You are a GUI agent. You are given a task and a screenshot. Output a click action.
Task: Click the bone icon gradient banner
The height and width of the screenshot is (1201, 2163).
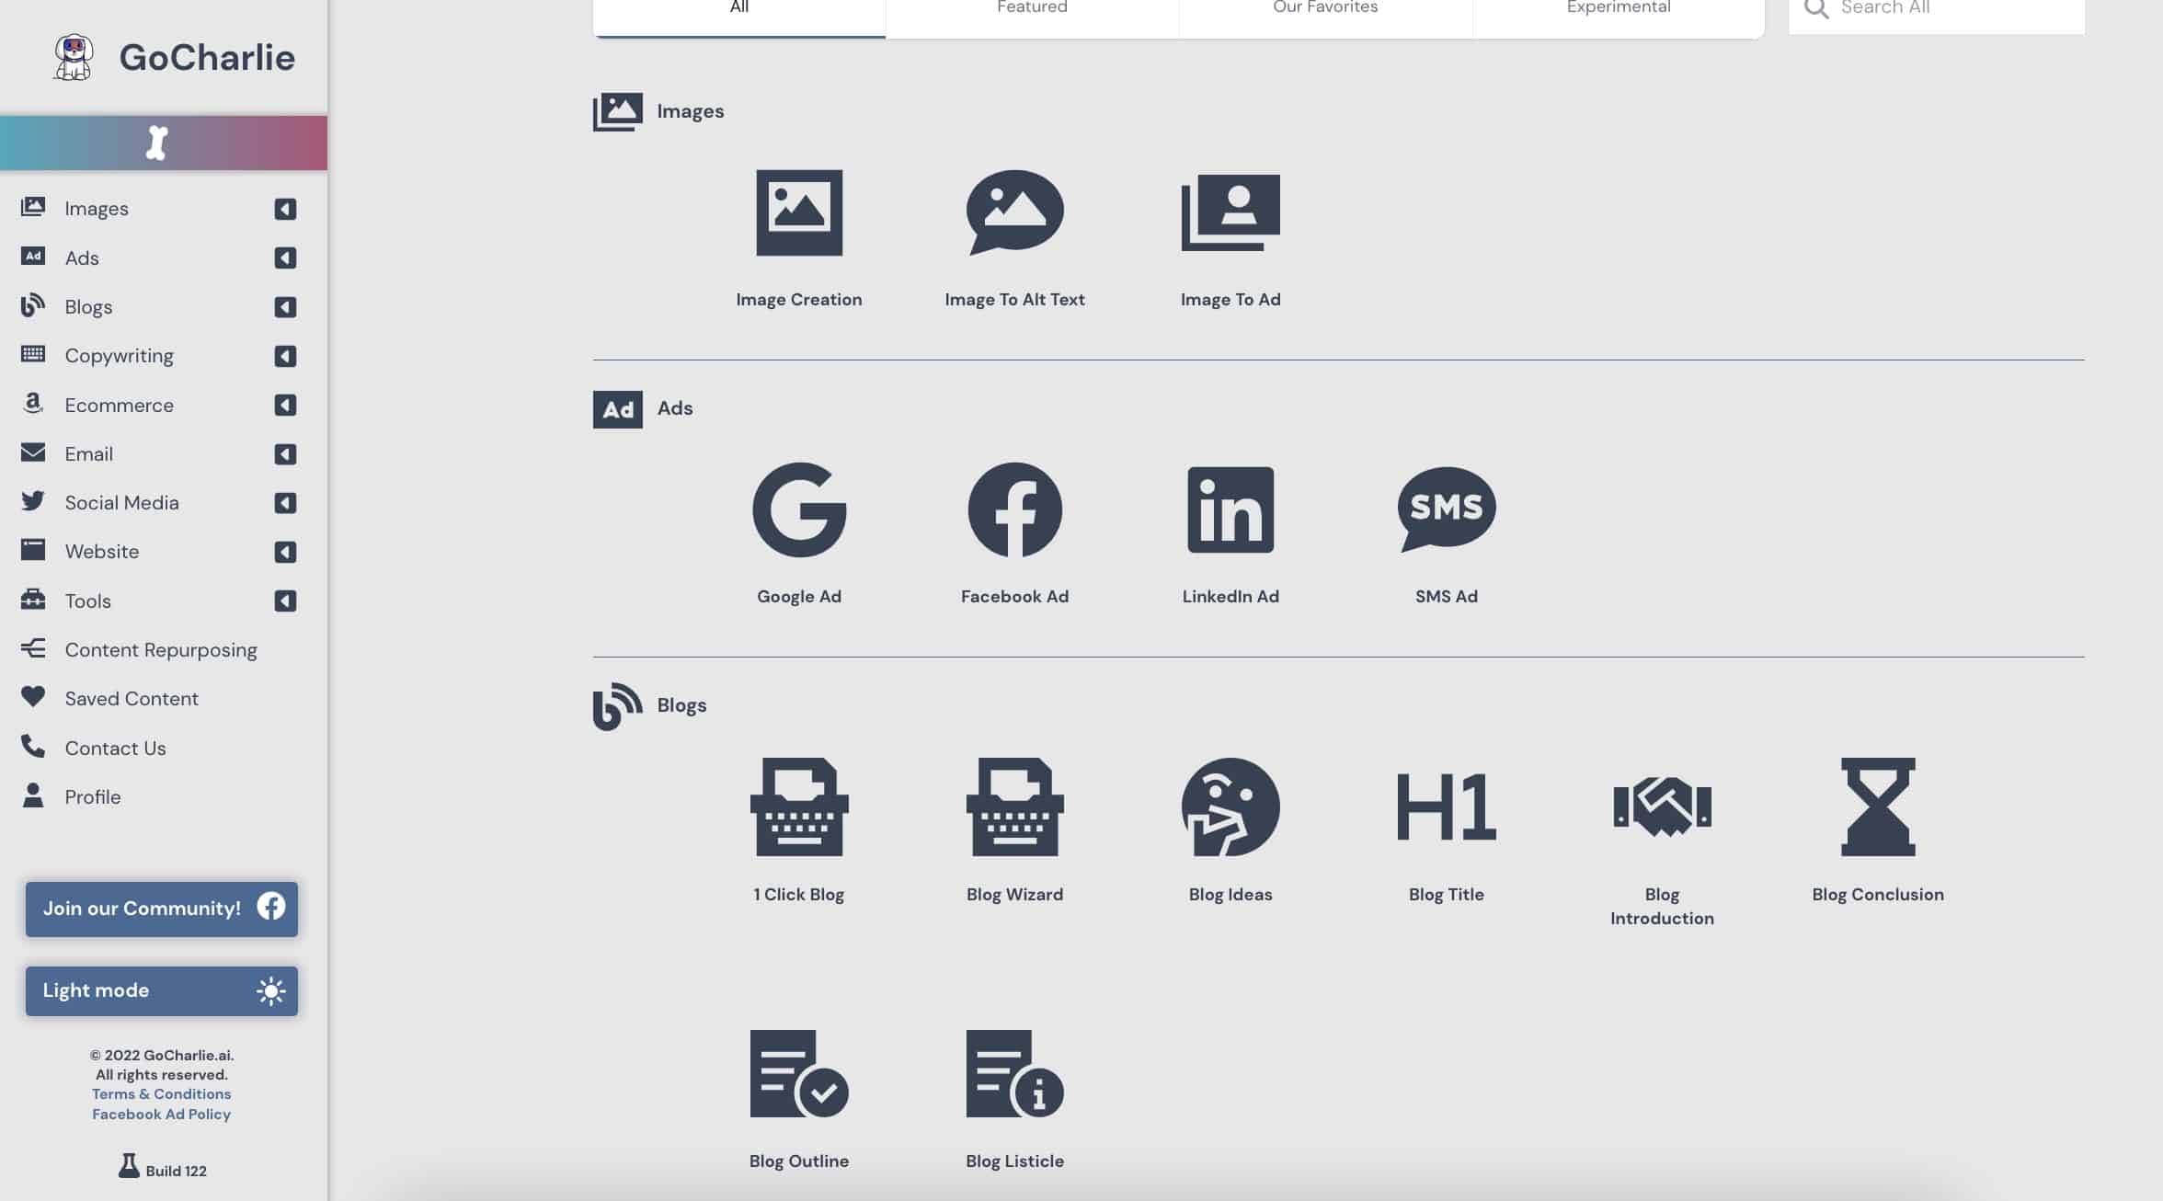click(x=164, y=143)
